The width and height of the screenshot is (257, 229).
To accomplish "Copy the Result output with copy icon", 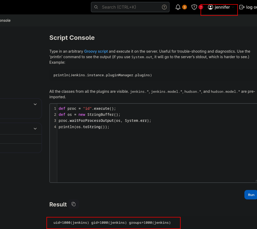I will (74, 204).
